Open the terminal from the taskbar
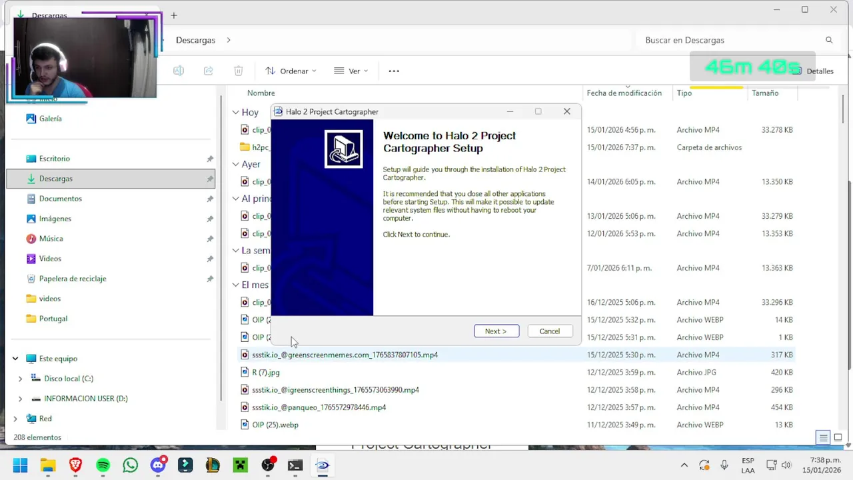The width and height of the screenshot is (853, 480). click(x=295, y=465)
